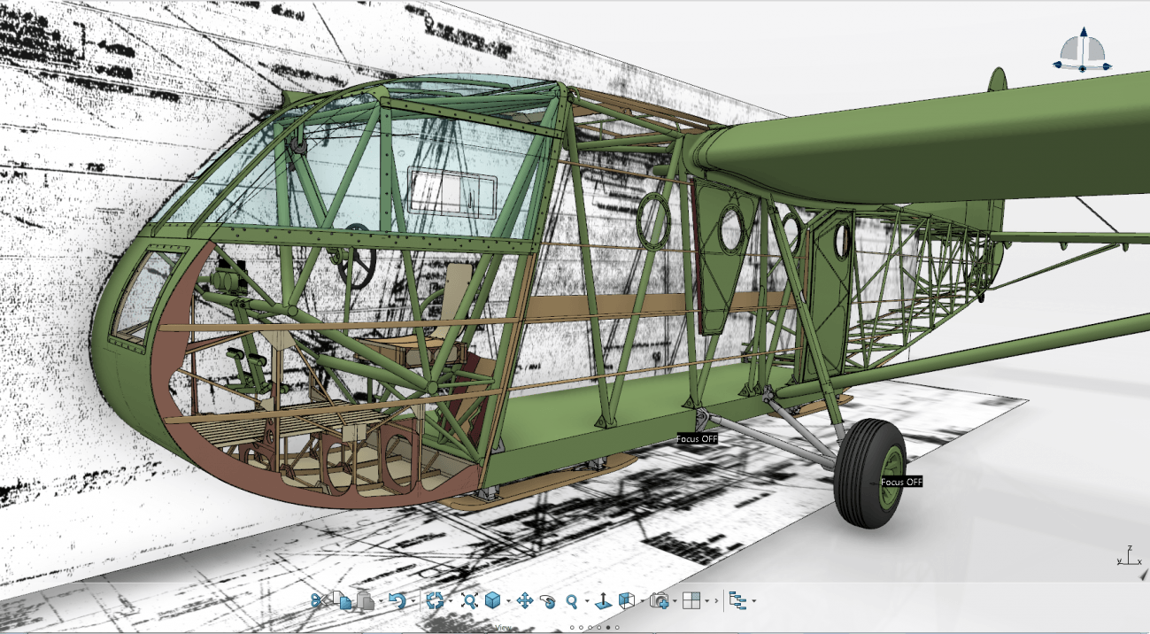Click the camera capture icon
Viewport: 1150px width, 634px height.
(x=659, y=601)
